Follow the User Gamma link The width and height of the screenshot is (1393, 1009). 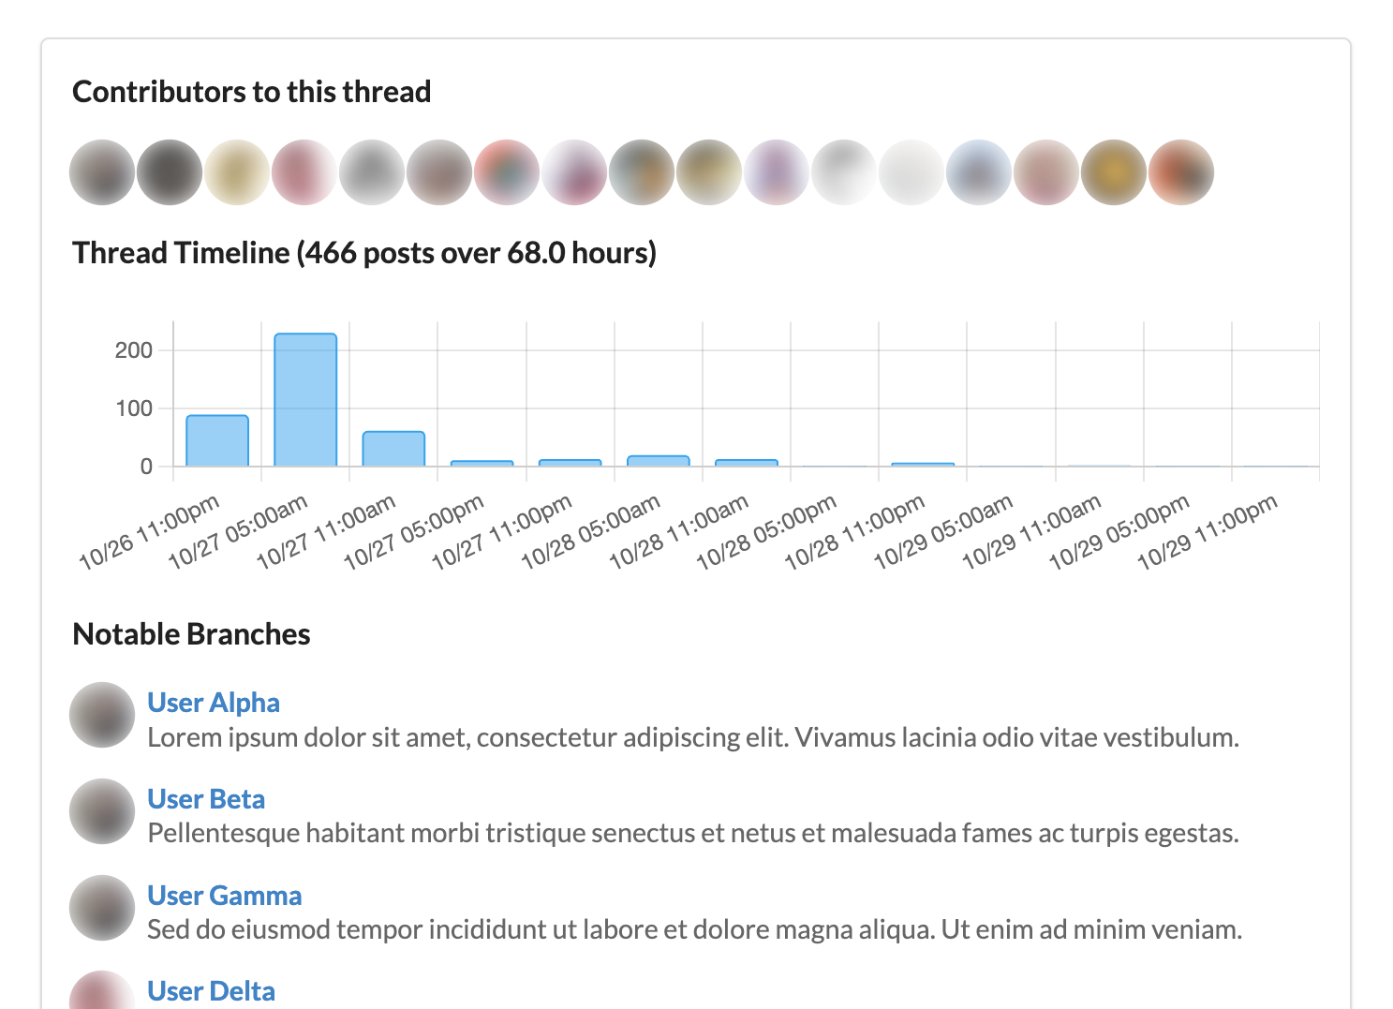pyautogui.click(x=225, y=896)
